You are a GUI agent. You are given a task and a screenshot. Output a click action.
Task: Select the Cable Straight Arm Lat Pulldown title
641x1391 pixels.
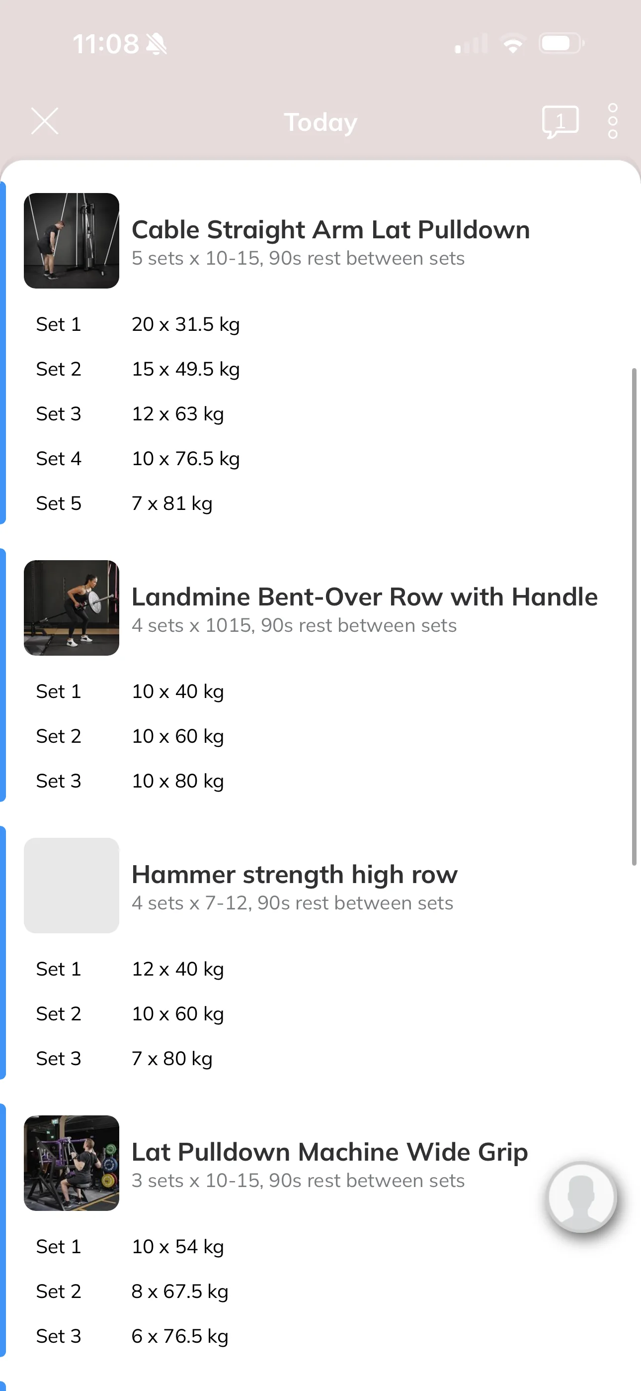coord(331,229)
